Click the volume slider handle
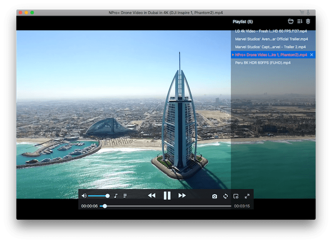Image resolution: width=332 pixels, height=243 pixels. click(108, 196)
